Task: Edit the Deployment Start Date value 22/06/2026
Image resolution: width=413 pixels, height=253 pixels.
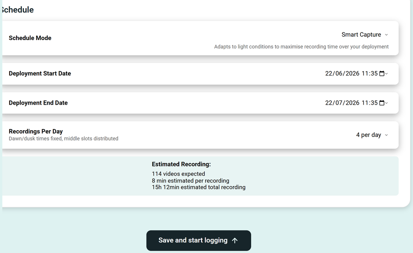Action: pyautogui.click(x=342, y=74)
